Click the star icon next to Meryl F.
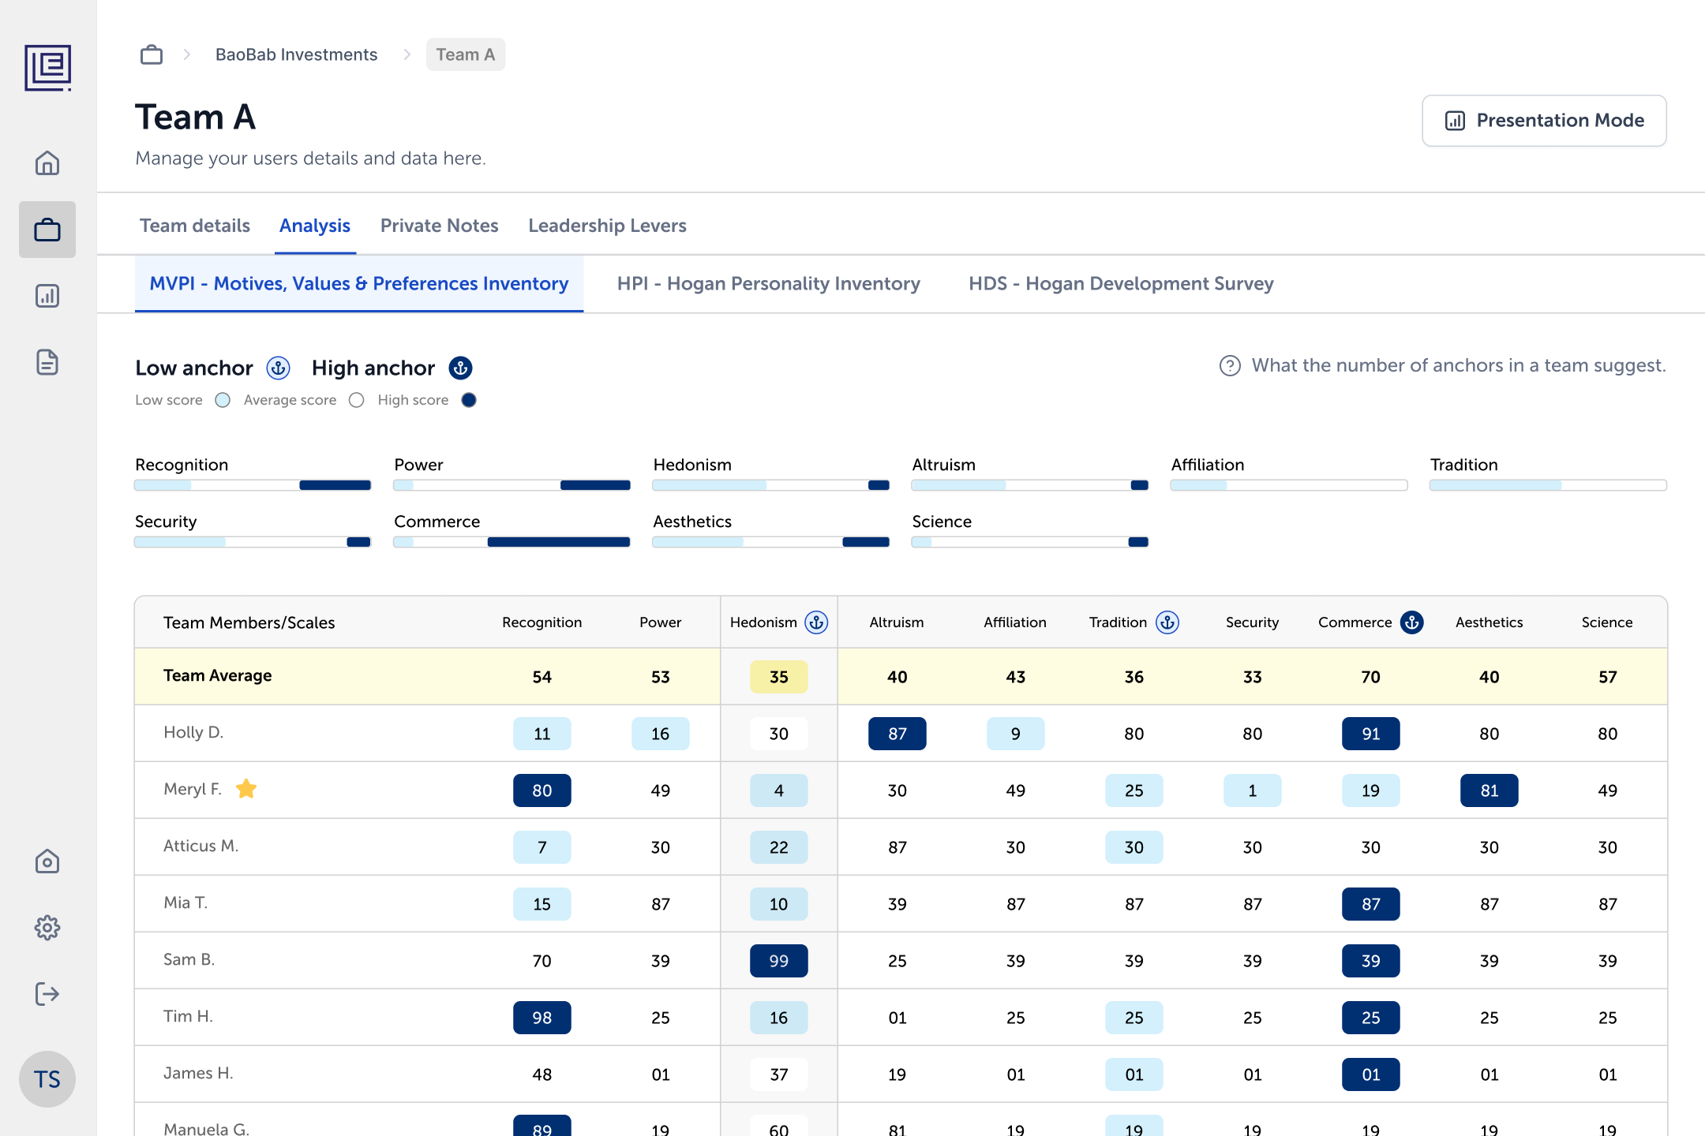Image resolution: width=1705 pixels, height=1136 pixels. pos(246,789)
